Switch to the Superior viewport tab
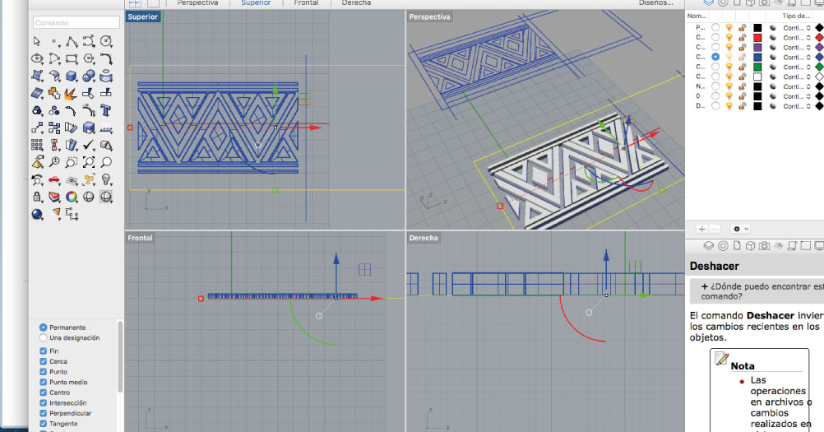This screenshot has height=432, width=824. click(256, 3)
